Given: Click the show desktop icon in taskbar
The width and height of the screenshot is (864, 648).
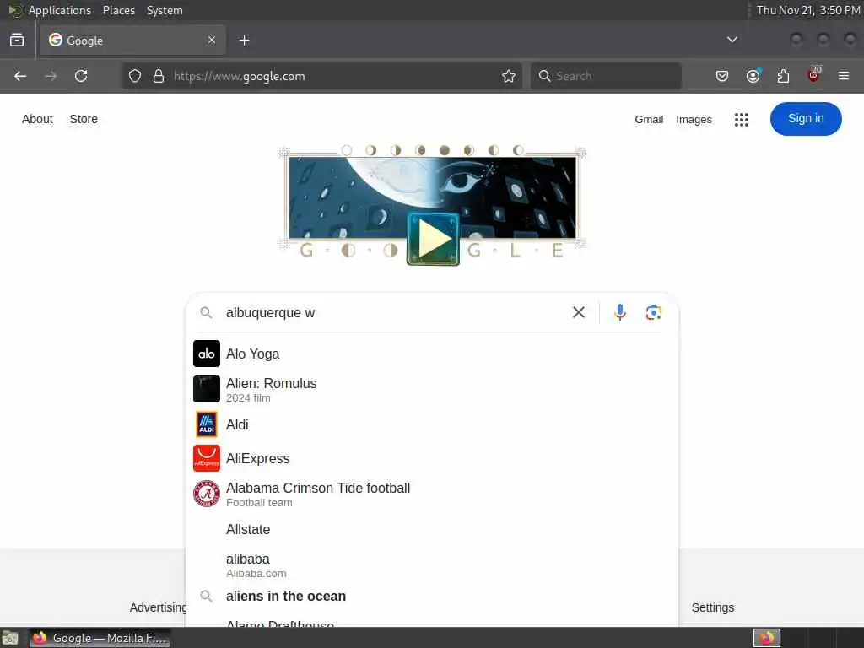Looking at the screenshot, I should [x=10, y=638].
